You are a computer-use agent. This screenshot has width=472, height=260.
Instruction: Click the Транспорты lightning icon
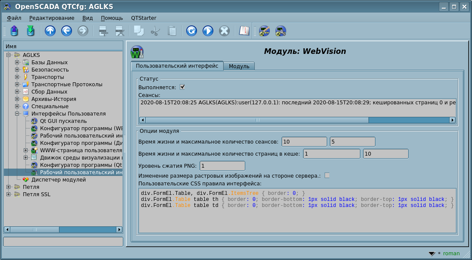point(26,77)
